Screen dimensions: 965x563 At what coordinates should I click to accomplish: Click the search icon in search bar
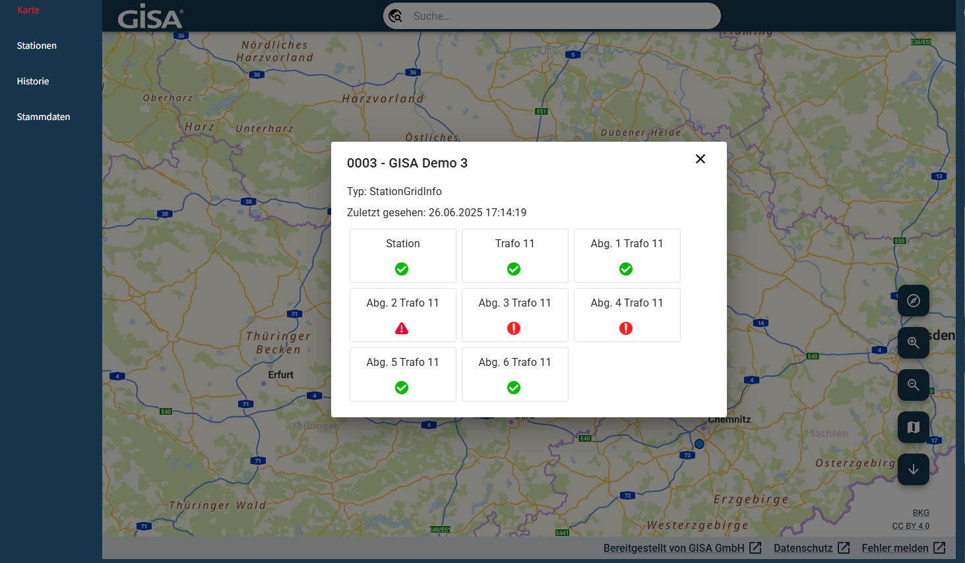[396, 16]
